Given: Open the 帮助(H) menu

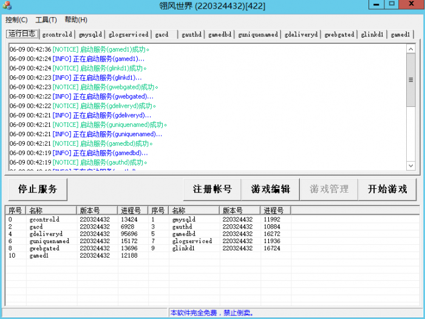Looking at the screenshot, I should click(x=76, y=20).
